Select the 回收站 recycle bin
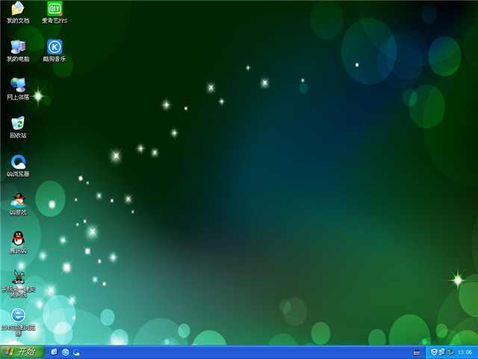 click(18, 123)
